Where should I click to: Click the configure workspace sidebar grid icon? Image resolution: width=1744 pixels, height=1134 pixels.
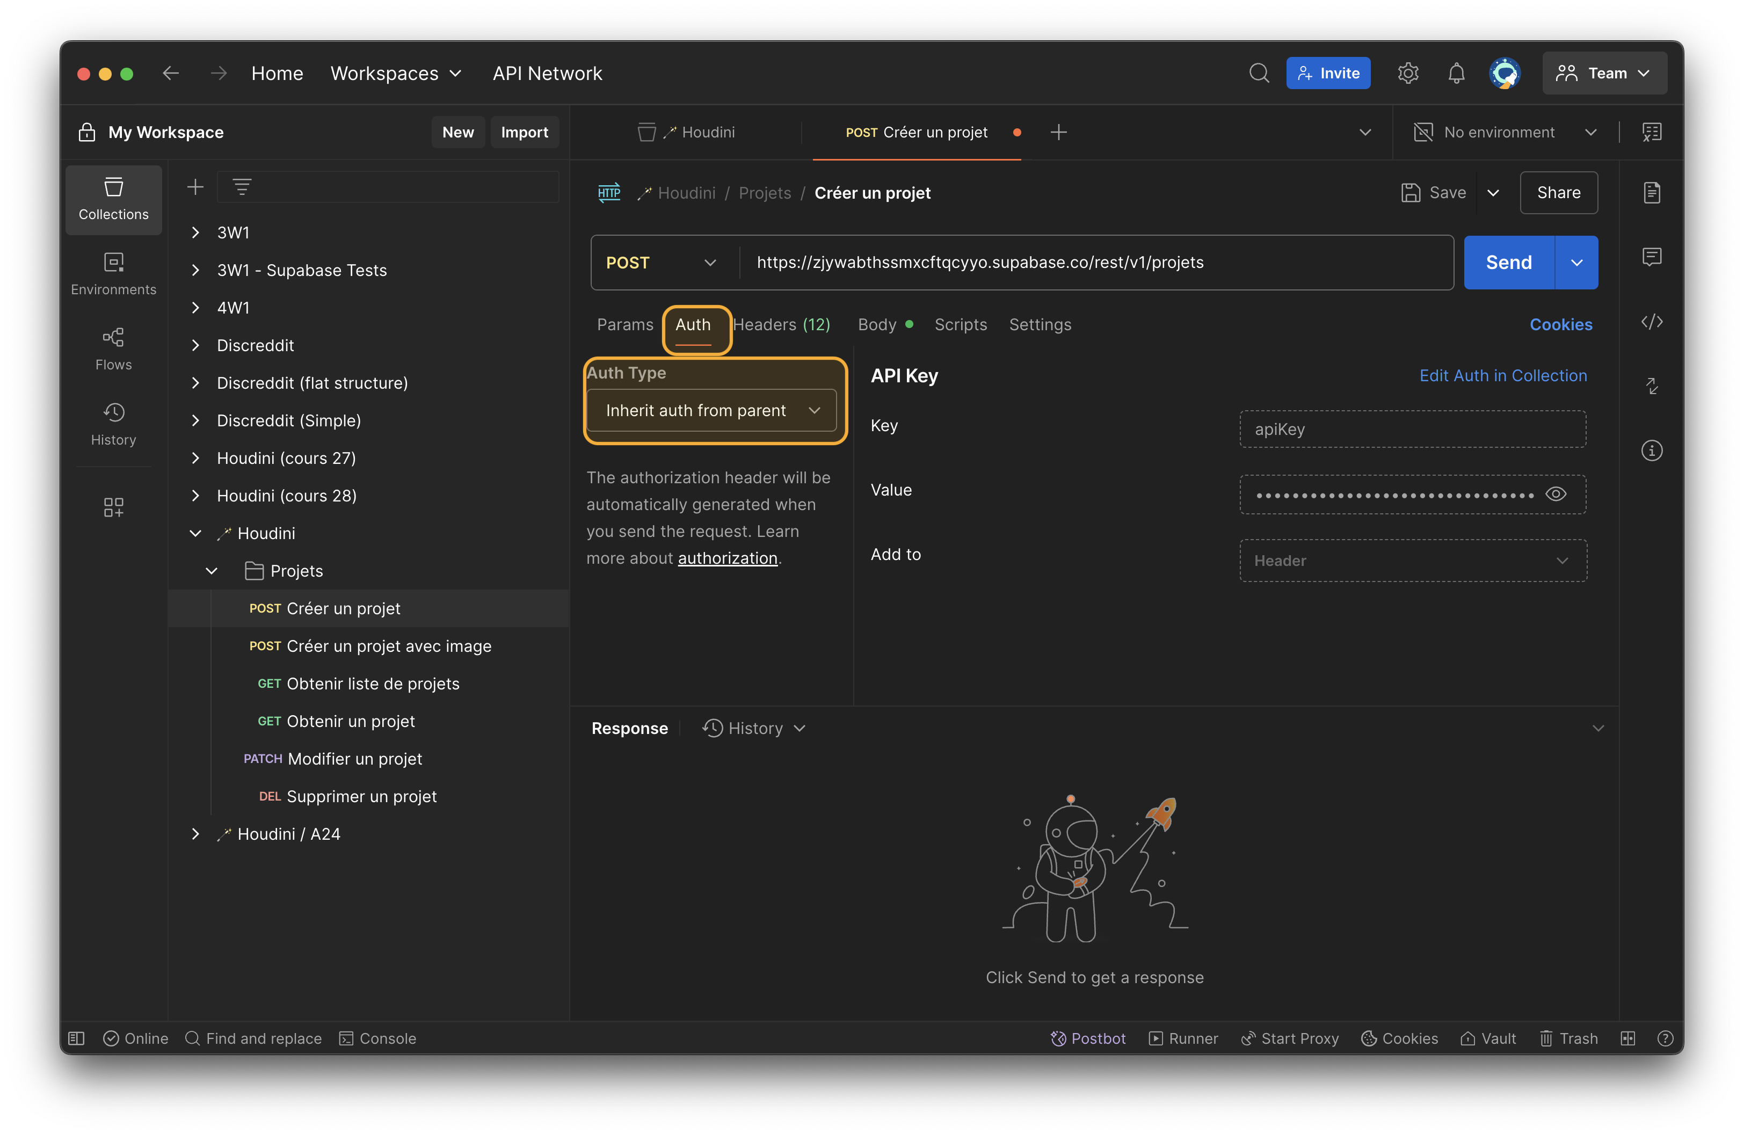[x=114, y=507]
